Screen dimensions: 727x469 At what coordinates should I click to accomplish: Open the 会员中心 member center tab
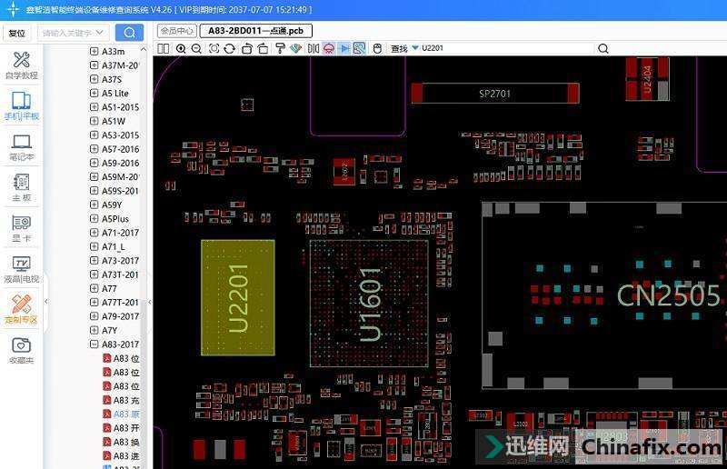click(x=176, y=31)
